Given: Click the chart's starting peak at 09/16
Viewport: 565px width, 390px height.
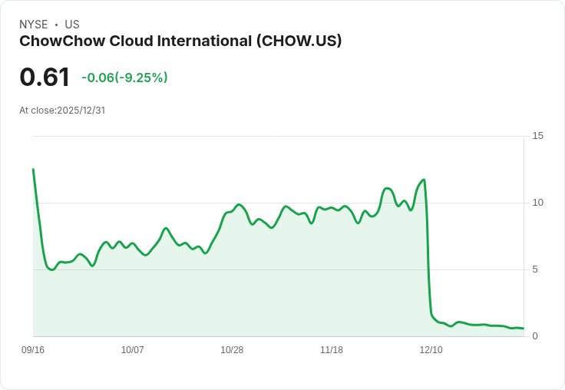Looking at the screenshot, I should coord(34,169).
